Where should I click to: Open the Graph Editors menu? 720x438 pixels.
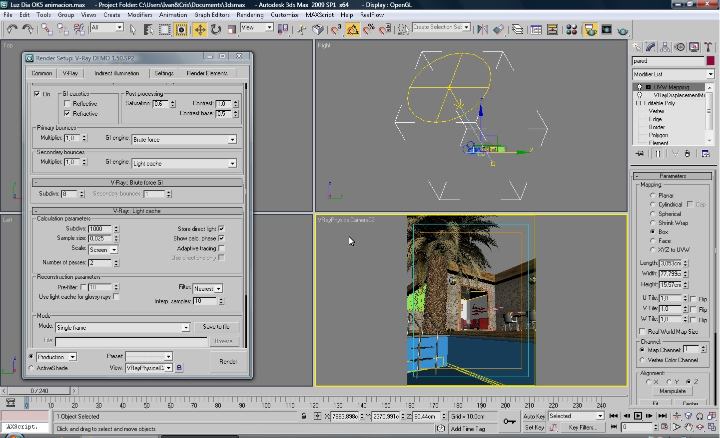[x=212, y=15]
